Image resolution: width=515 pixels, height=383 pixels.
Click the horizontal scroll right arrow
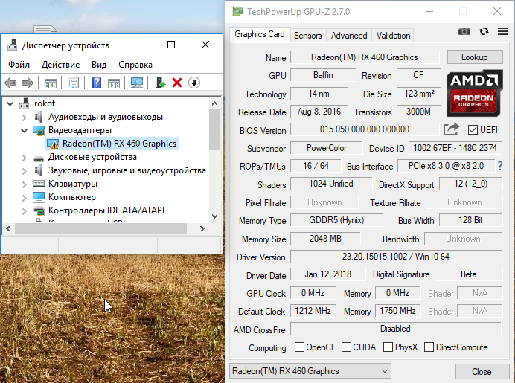202,228
